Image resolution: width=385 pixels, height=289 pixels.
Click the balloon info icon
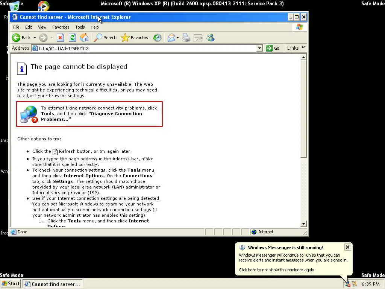242,248
